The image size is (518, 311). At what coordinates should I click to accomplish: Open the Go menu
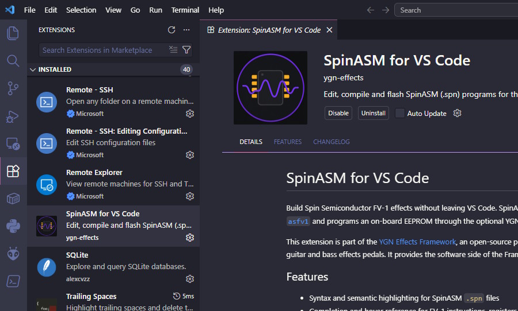(135, 10)
